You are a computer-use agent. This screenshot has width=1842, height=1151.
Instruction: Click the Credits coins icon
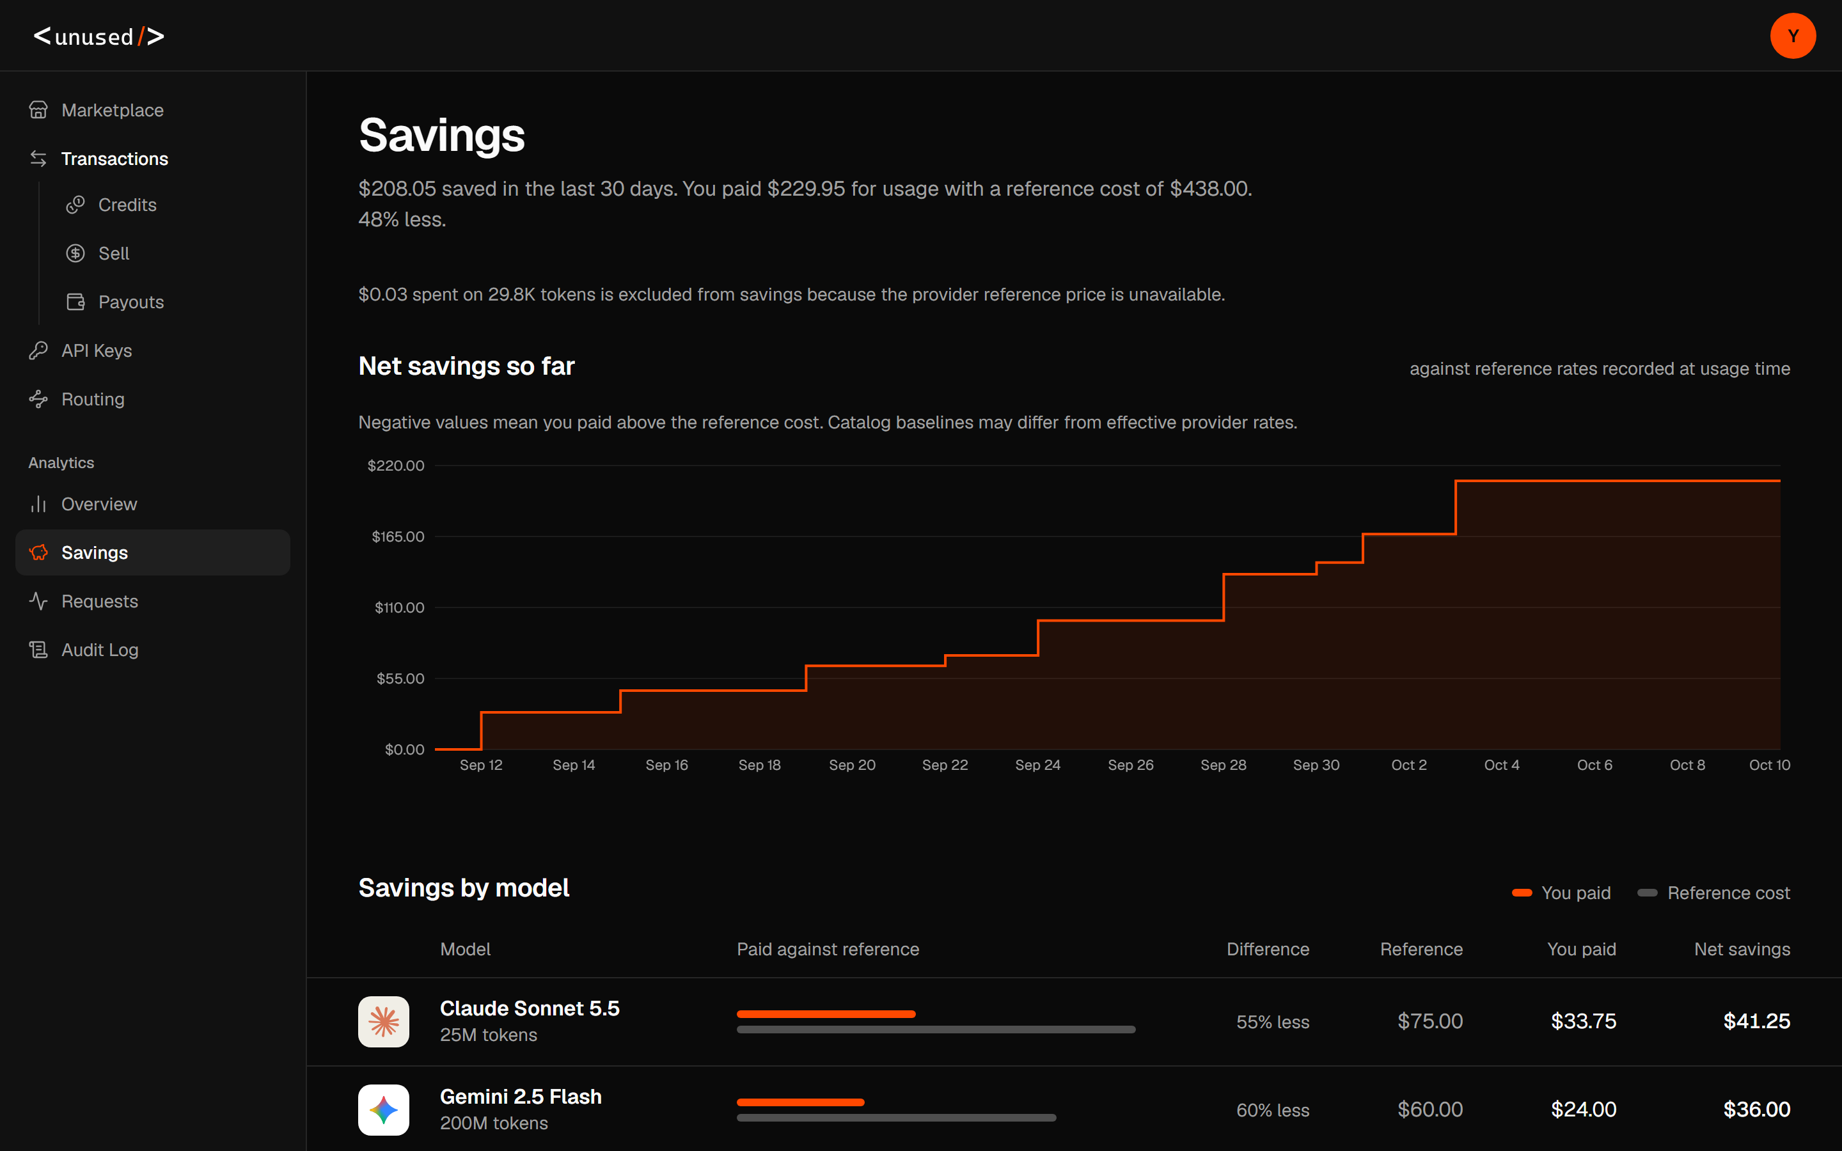(75, 205)
